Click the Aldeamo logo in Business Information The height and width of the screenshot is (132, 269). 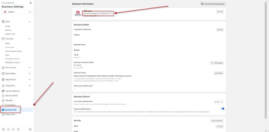(78, 13)
